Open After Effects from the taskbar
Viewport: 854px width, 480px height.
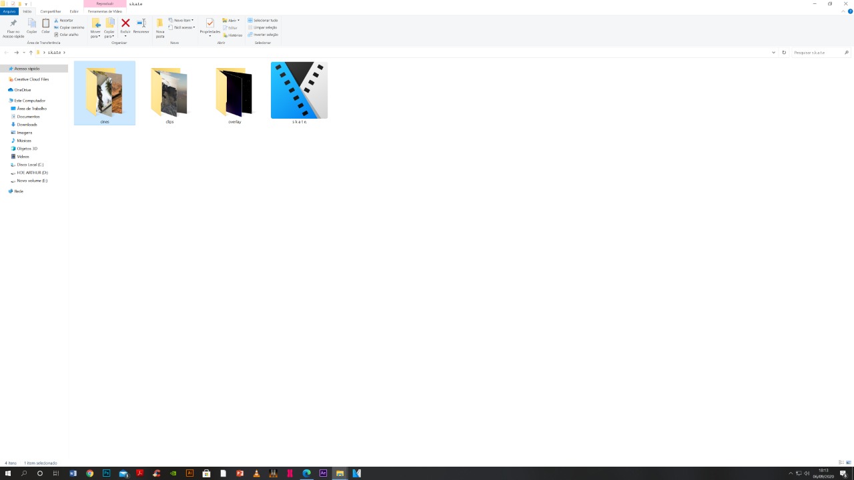click(x=323, y=473)
